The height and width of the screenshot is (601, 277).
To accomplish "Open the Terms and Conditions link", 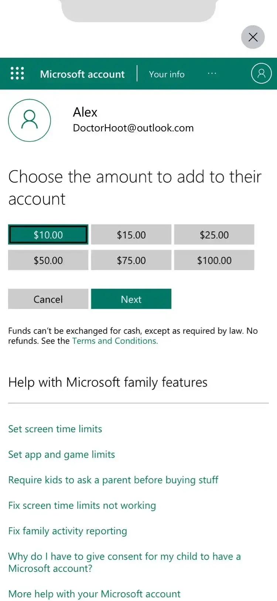I will tap(115, 341).
